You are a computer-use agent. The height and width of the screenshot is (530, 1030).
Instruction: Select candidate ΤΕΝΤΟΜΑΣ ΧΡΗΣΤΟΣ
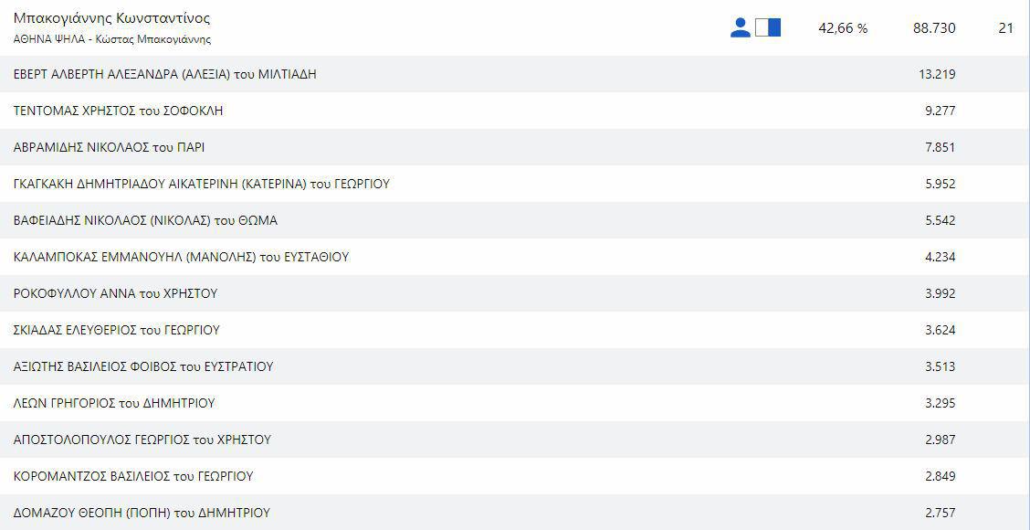(x=119, y=111)
